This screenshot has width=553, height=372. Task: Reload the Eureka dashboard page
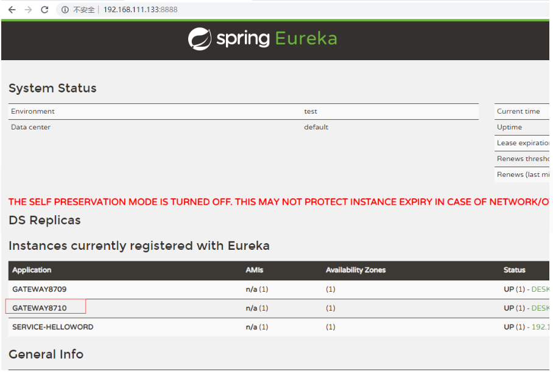44,10
